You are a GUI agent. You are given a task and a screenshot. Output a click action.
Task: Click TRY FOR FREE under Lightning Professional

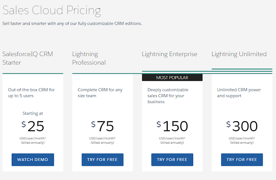coord(103,160)
